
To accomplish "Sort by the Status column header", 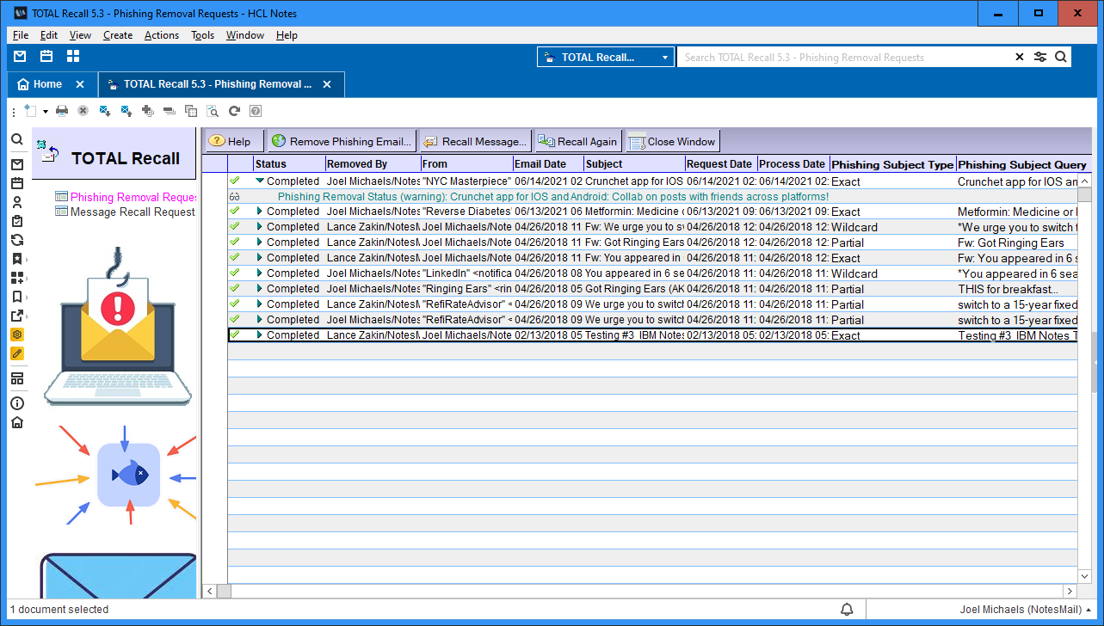I will (x=271, y=164).
